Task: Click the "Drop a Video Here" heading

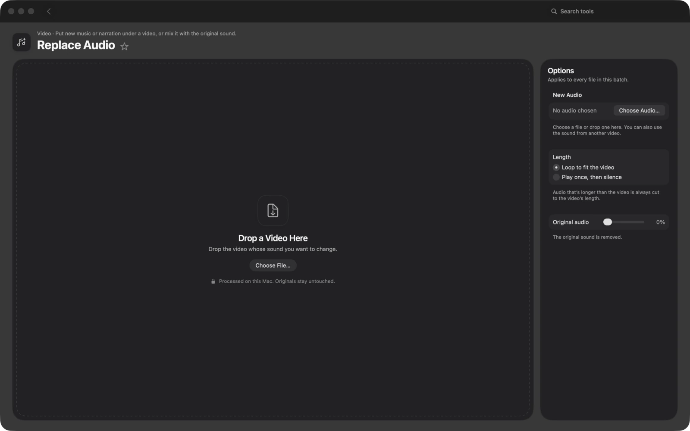Action: (x=273, y=238)
